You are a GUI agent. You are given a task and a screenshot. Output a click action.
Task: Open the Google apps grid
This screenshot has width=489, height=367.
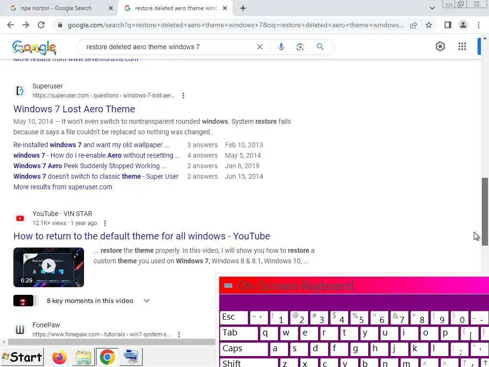pos(462,46)
